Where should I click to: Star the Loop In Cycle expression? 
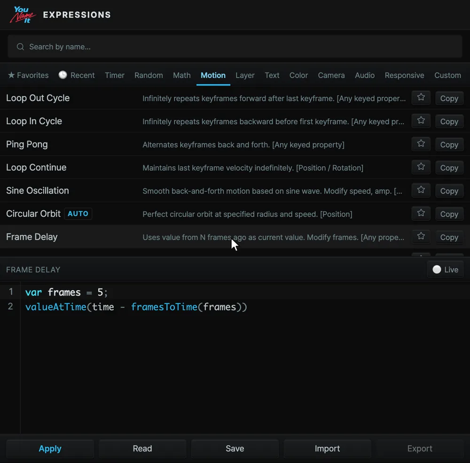point(421,121)
